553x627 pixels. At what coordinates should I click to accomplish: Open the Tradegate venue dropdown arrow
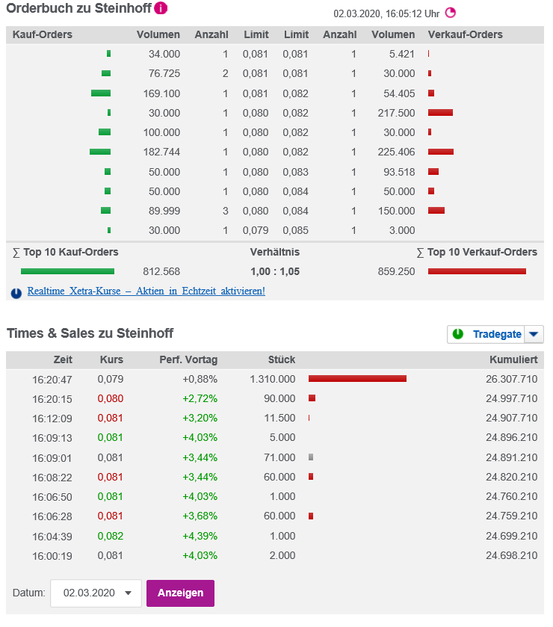533,334
